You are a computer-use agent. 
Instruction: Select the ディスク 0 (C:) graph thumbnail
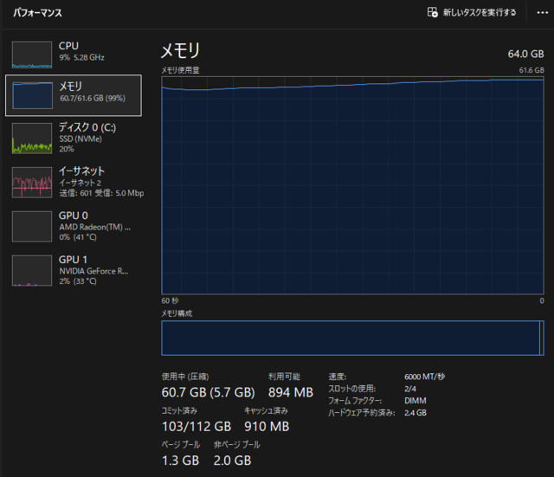click(32, 139)
